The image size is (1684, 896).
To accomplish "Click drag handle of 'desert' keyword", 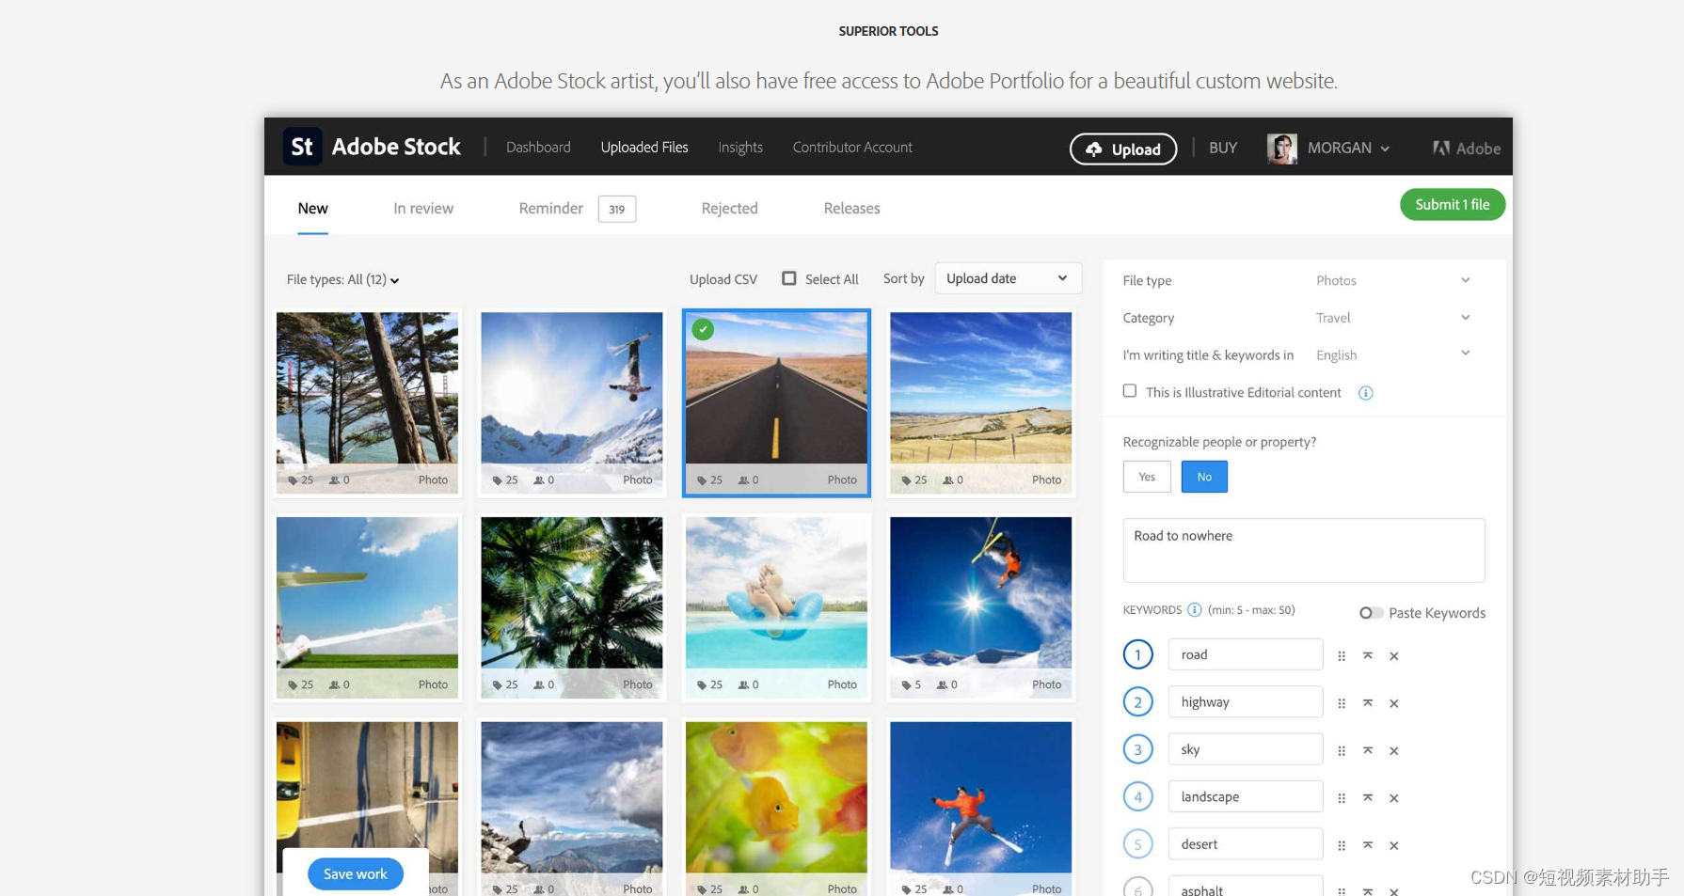I will (x=1342, y=845).
